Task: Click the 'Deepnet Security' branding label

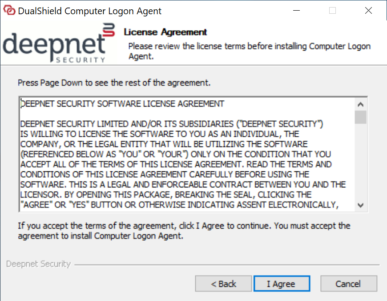Action: pyautogui.click(x=38, y=264)
